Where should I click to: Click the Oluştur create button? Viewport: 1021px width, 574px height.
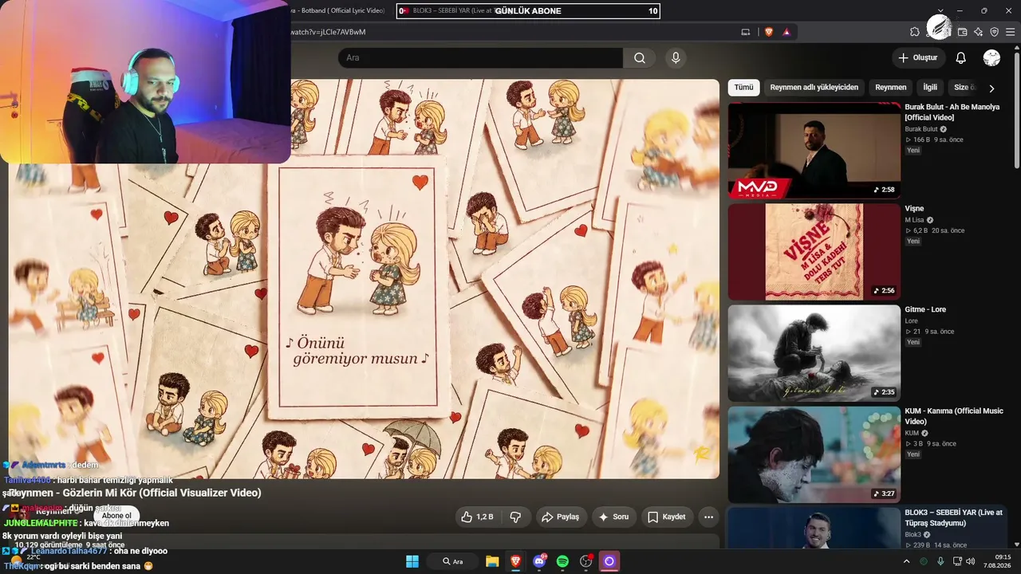[x=918, y=57]
